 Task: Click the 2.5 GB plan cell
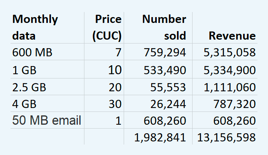tap(47, 87)
